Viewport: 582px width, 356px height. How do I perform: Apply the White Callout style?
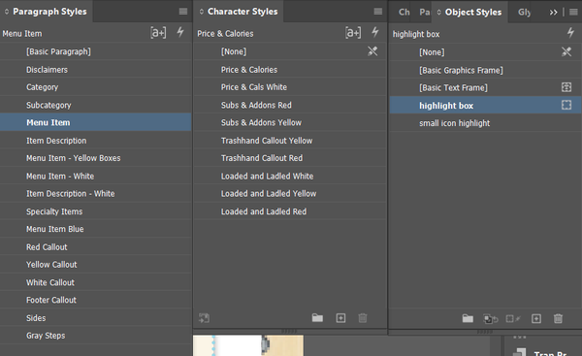[x=96, y=282]
